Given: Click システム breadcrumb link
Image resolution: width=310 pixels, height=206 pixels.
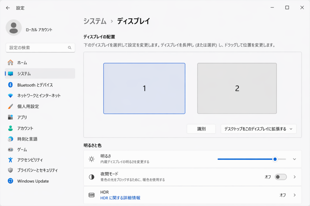Looking at the screenshot, I should [95, 21].
